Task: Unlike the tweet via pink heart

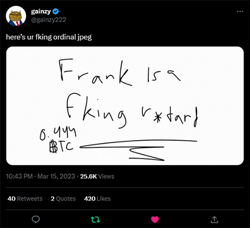Action: (x=155, y=220)
